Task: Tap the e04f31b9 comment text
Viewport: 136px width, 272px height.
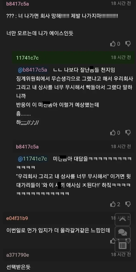Action: tap(58, 230)
